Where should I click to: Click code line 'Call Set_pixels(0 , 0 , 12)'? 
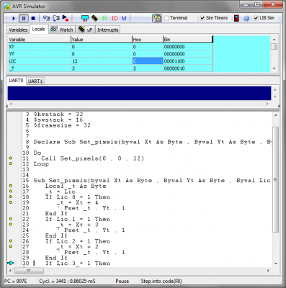pos(92,158)
